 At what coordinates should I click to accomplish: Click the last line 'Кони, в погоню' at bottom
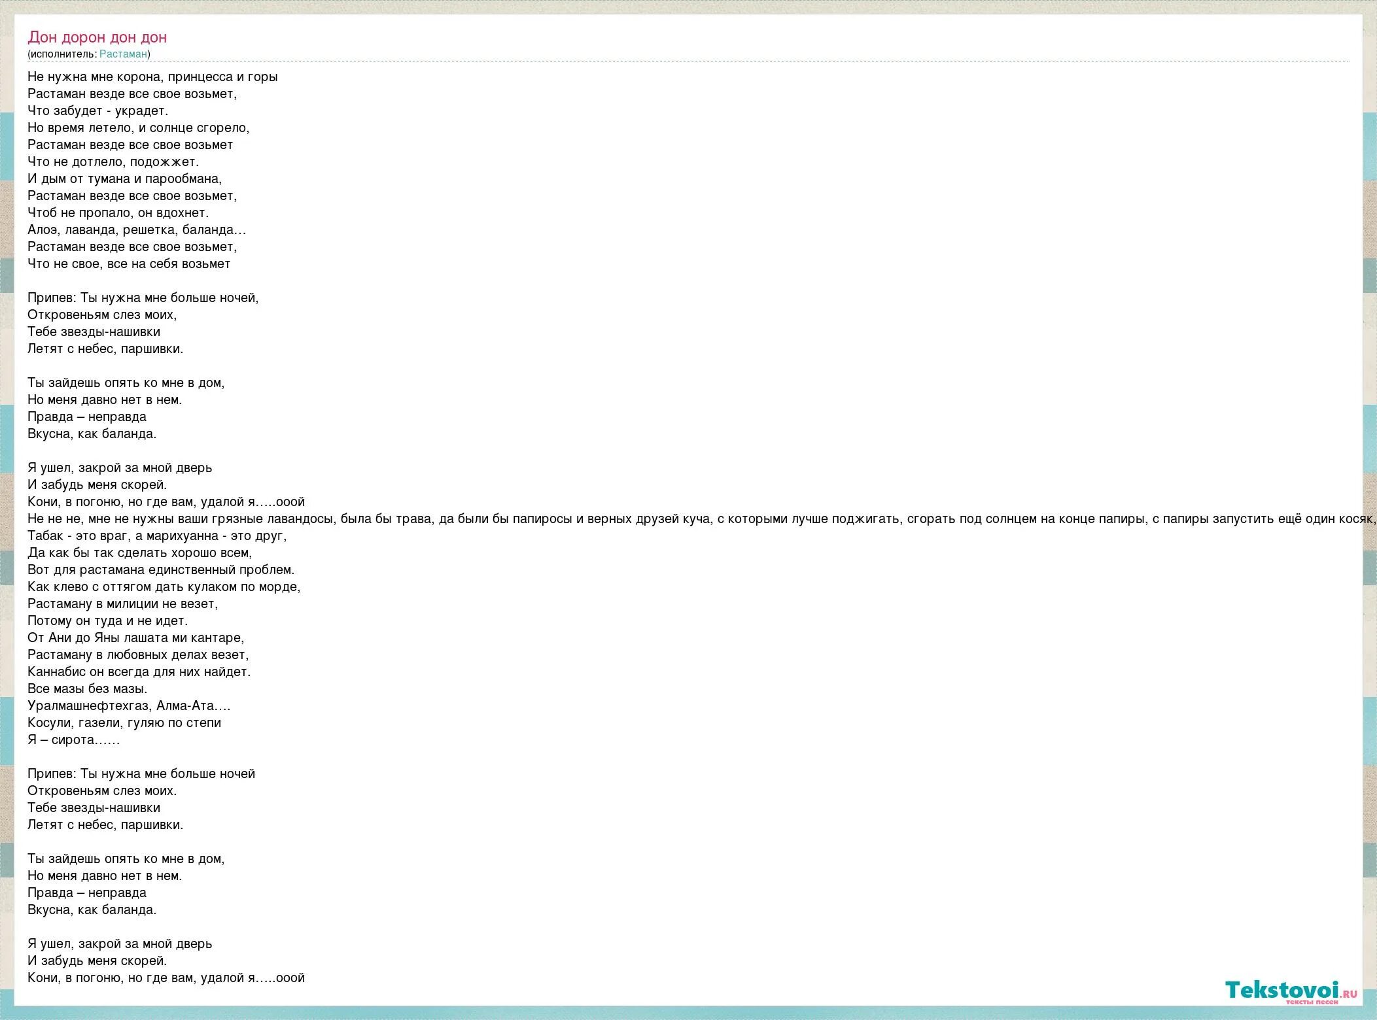point(166,978)
